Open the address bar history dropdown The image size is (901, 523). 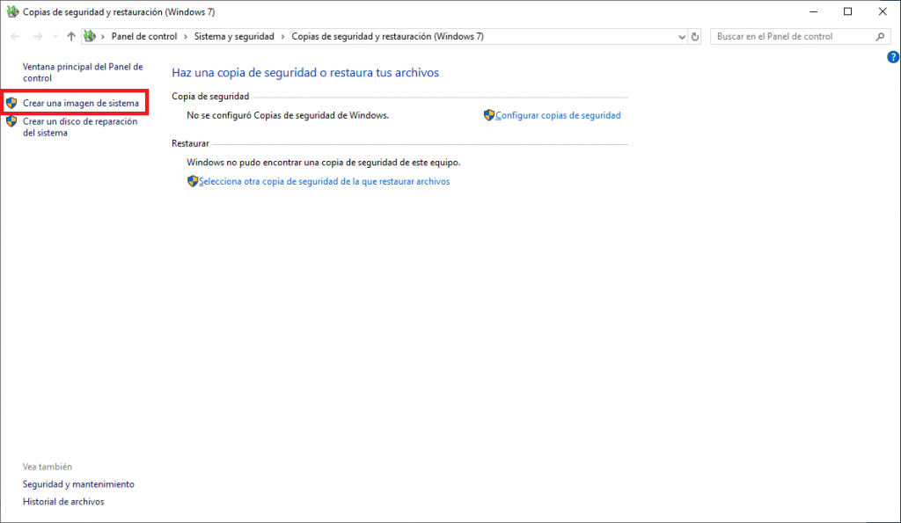coord(682,37)
